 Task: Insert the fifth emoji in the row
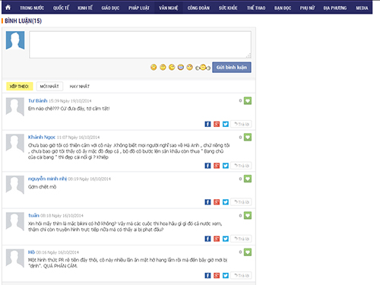[x=189, y=67]
